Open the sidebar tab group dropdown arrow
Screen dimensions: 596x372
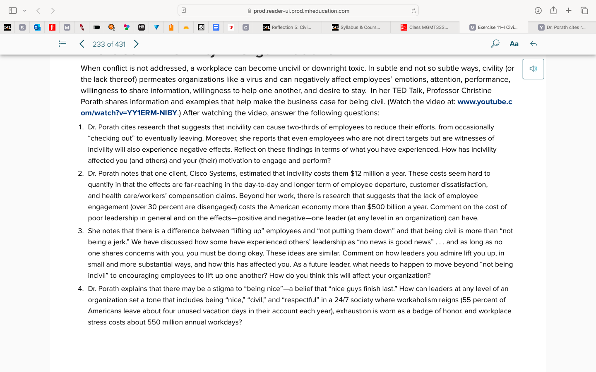[x=25, y=11]
